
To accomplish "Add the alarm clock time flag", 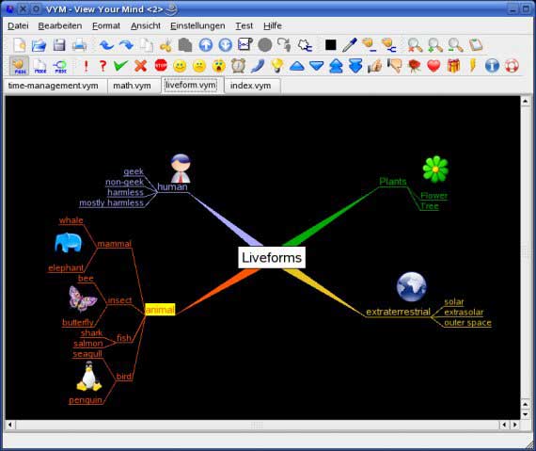I will [x=238, y=65].
